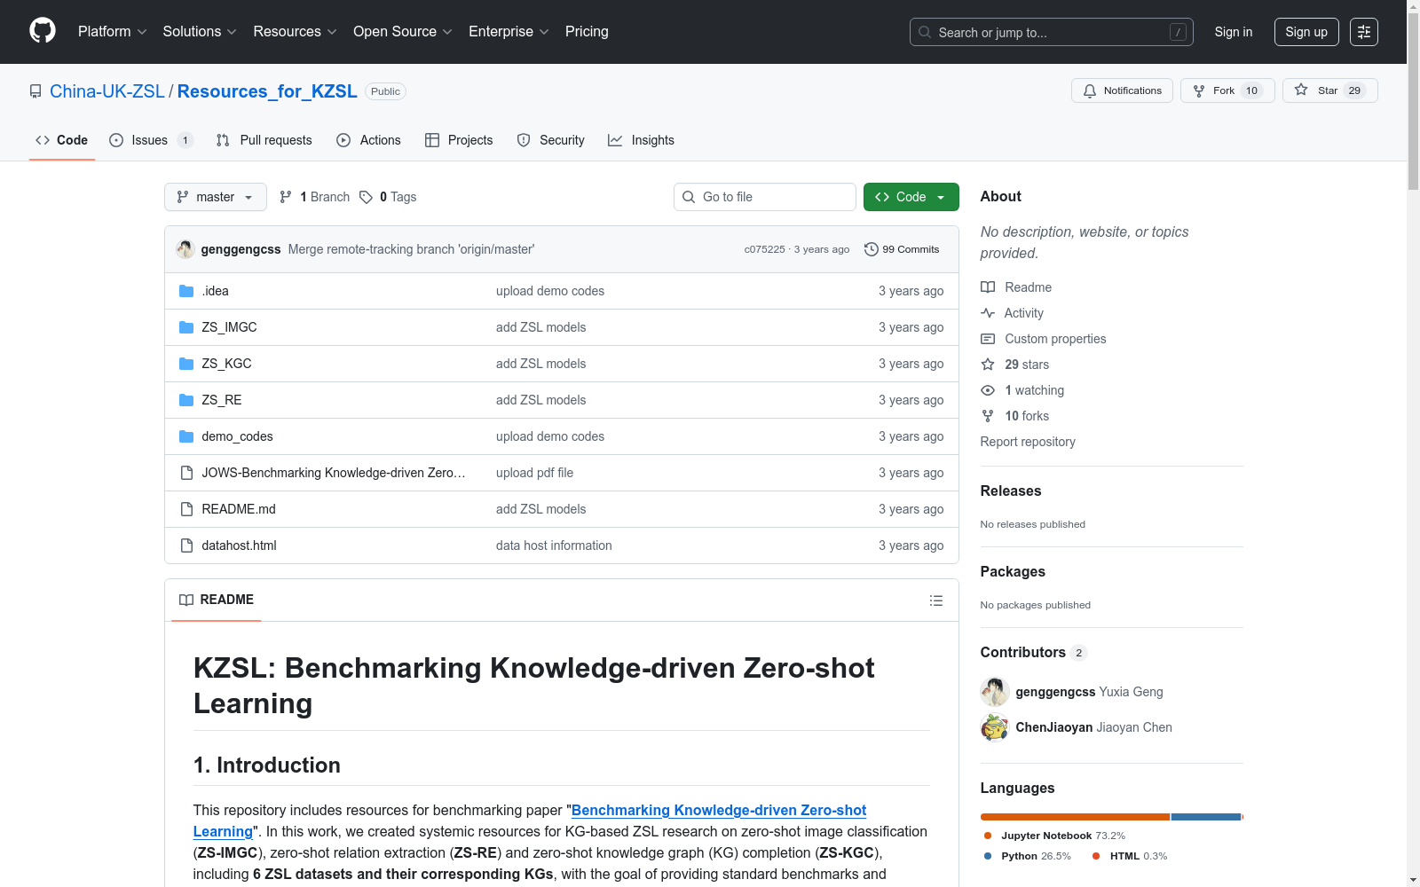Click the branch icon beside 1 Branch

(286, 197)
